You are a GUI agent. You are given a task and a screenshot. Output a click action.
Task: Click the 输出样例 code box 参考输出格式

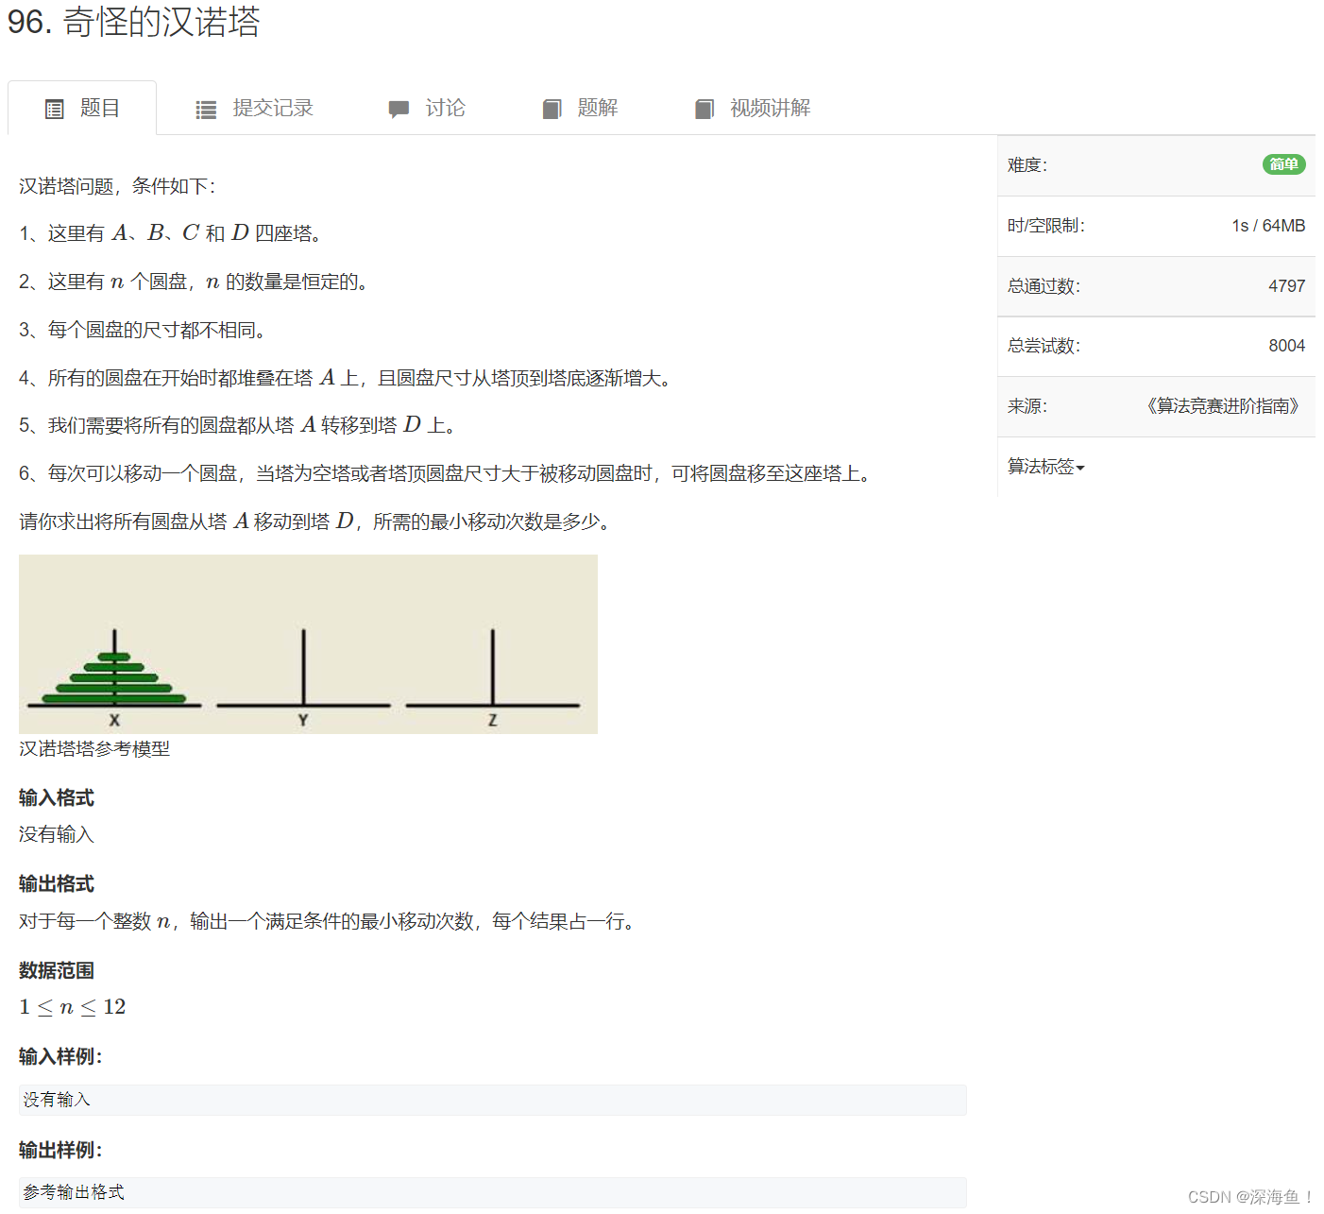point(492,1192)
